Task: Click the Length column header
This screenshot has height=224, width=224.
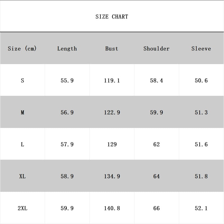Action: pos(67,48)
